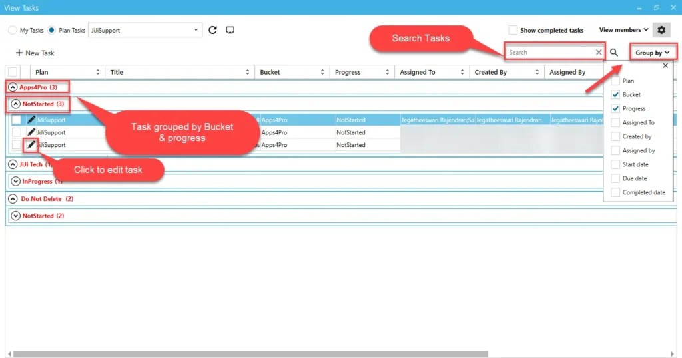Click the edit pencil in the highlighted first task row
This screenshot has width=682, height=358.
point(31,120)
